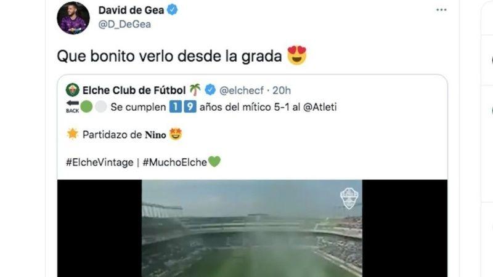Open the #ElcheVintage hashtag
Viewport: 493px width, 277px height.
[100, 163]
